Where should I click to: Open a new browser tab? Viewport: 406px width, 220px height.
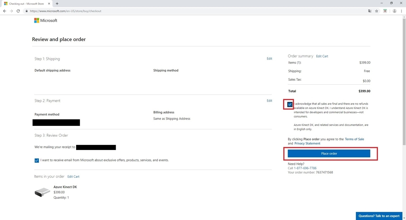(x=57, y=3)
